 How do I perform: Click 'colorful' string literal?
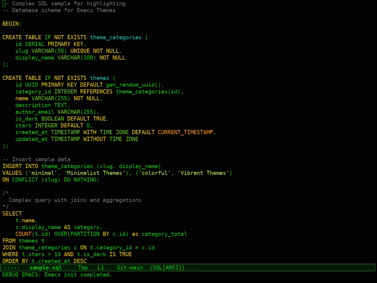coord(154,173)
